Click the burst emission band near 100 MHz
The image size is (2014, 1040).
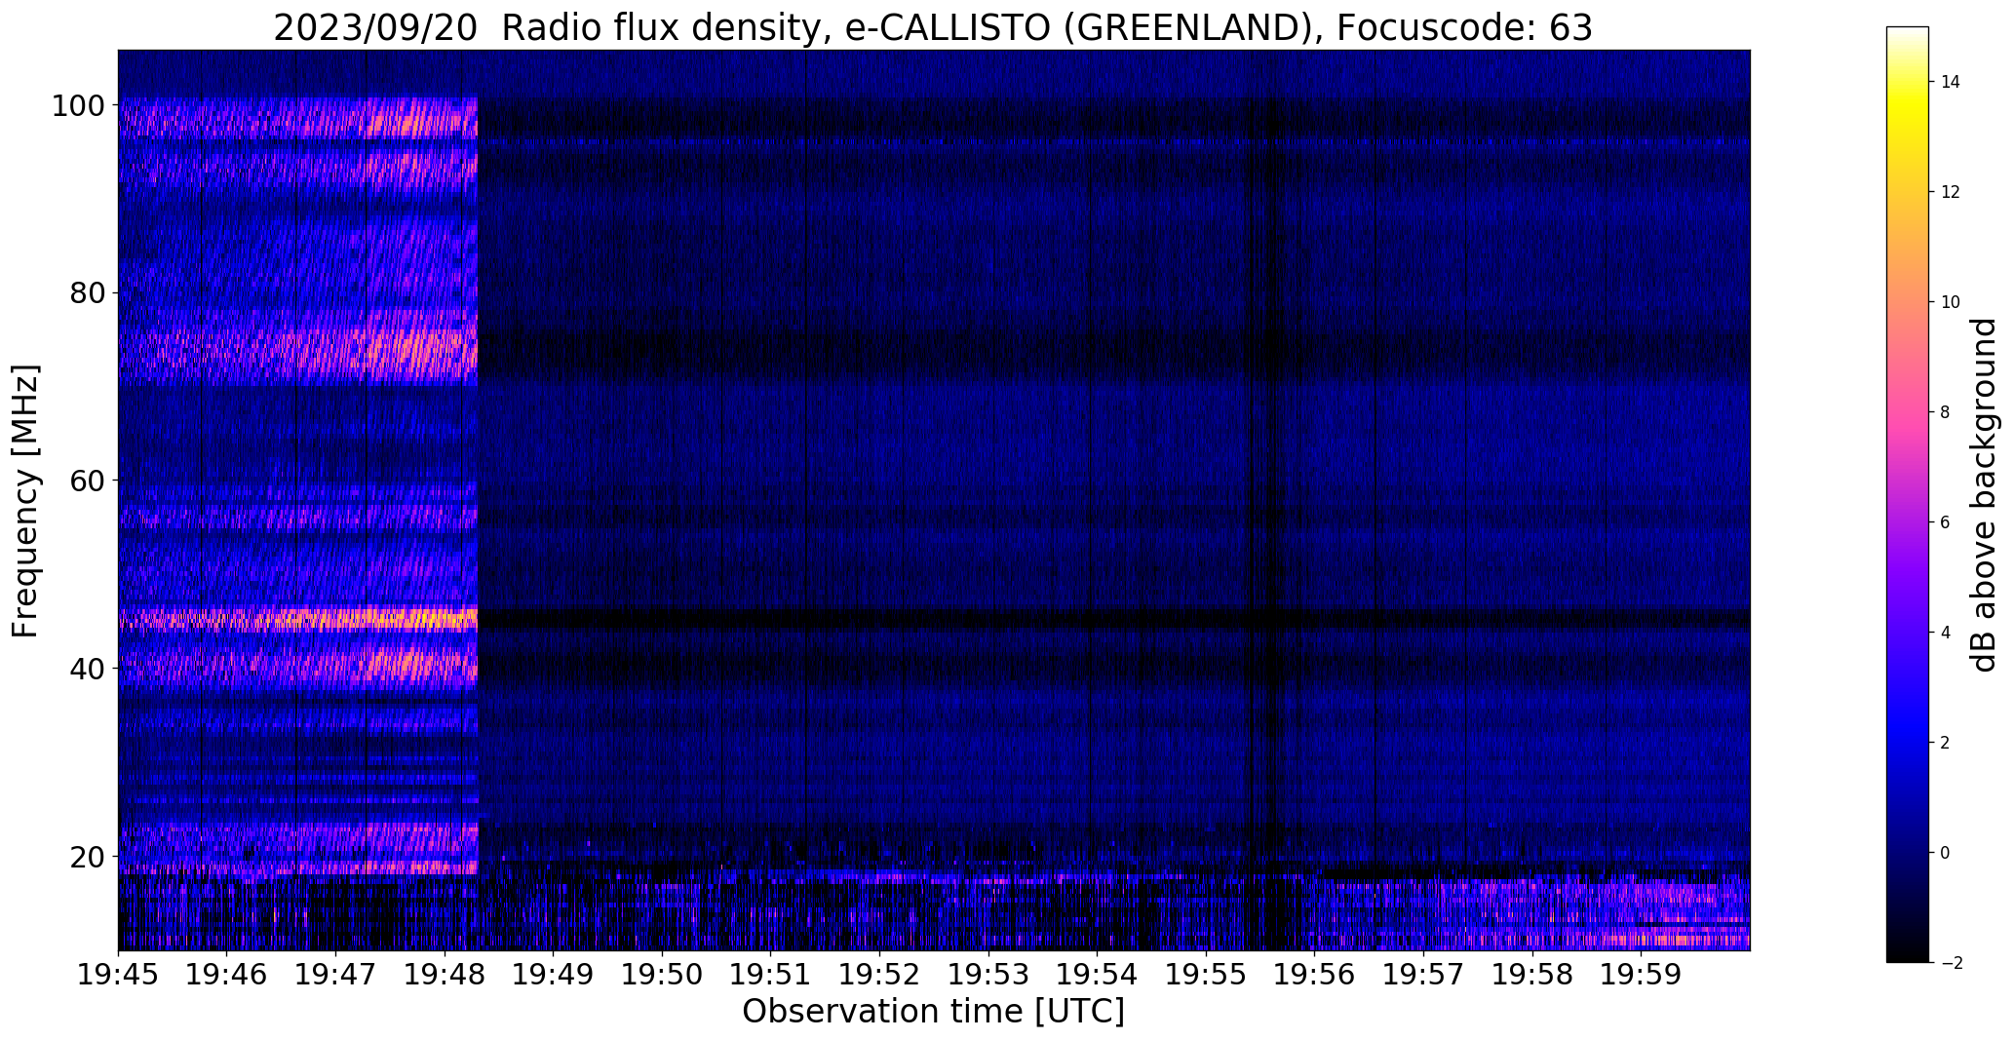click(x=297, y=119)
